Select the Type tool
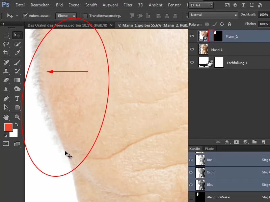270x202 pixels. click(17, 99)
